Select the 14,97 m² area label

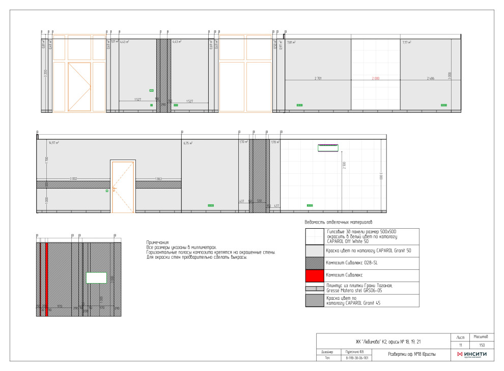54,143
